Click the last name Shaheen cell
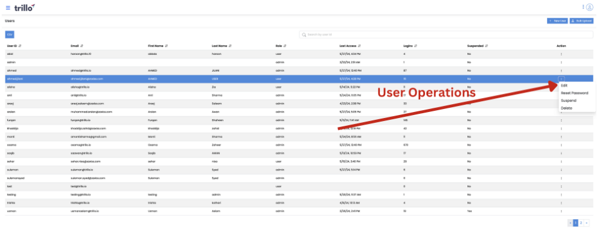 pos(217,120)
